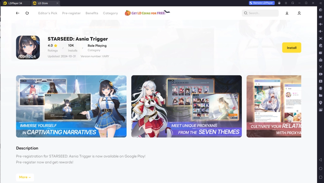Click the 10K installs count
The width and height of the screenshot is (324, 183).
(71, 46)
